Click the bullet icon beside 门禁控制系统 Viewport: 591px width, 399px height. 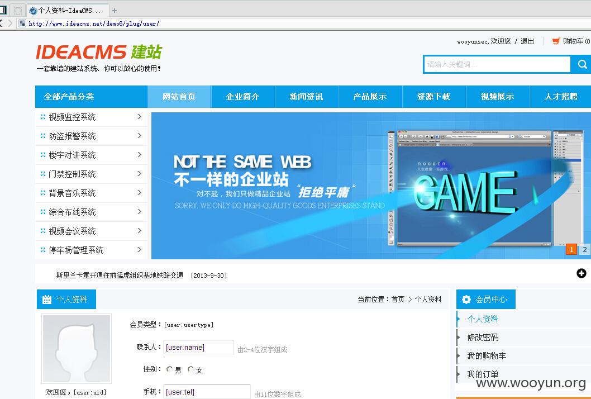click(42, 174)
